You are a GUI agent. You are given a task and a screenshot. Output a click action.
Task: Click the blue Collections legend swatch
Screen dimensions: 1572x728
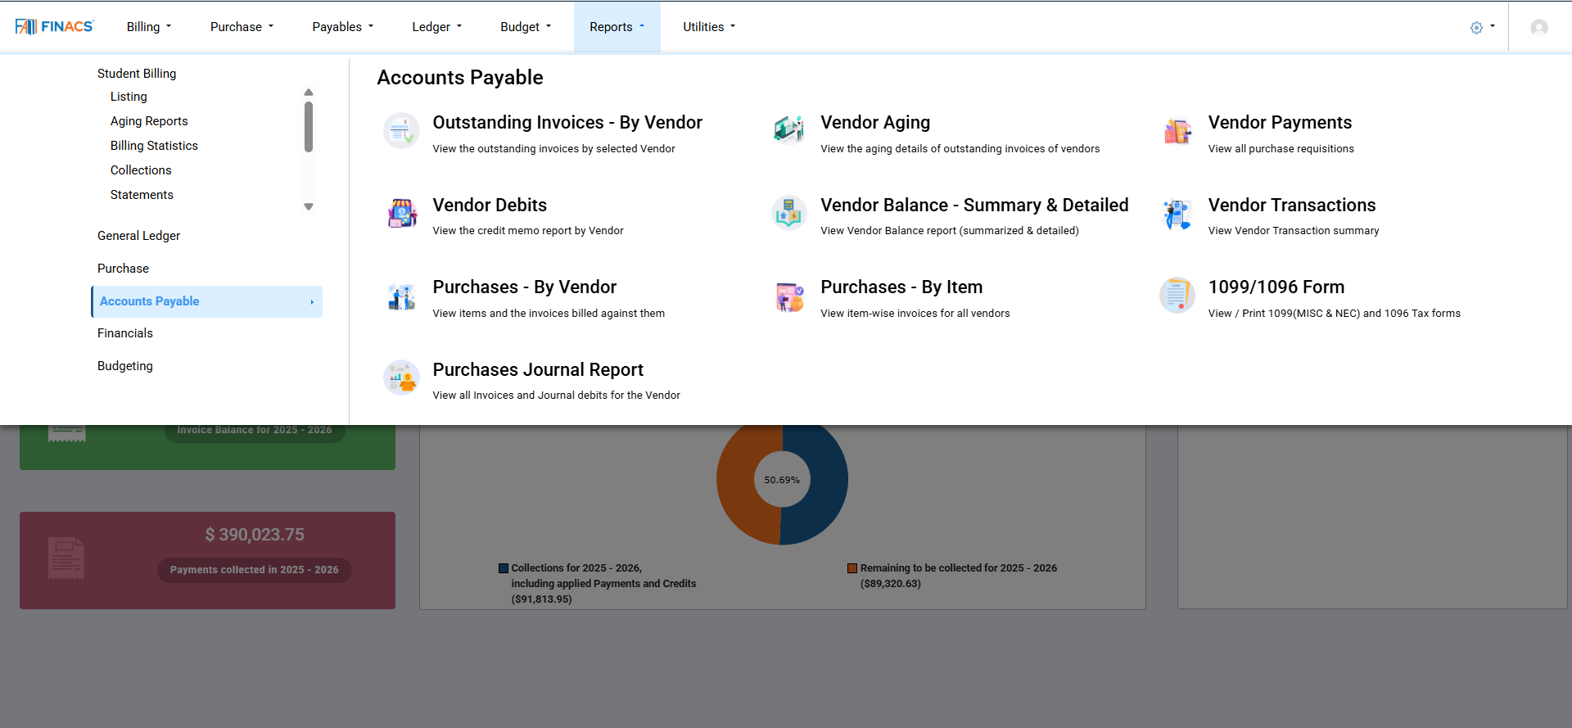(504, 568)
